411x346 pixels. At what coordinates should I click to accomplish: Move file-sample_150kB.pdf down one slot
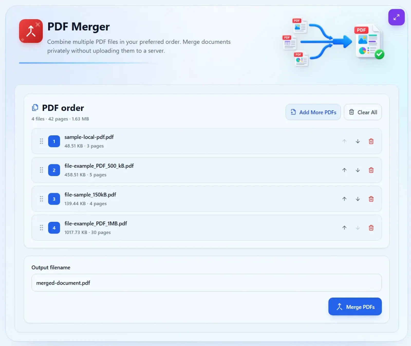[358, 199]
